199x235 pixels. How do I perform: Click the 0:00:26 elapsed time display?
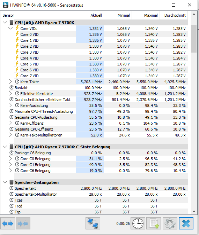(123, 224)
